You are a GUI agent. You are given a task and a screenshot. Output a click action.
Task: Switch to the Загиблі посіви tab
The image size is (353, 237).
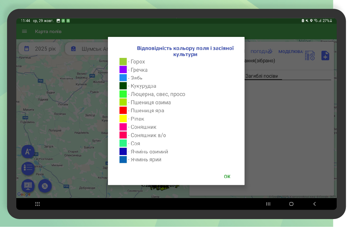(x=262, y=76)
